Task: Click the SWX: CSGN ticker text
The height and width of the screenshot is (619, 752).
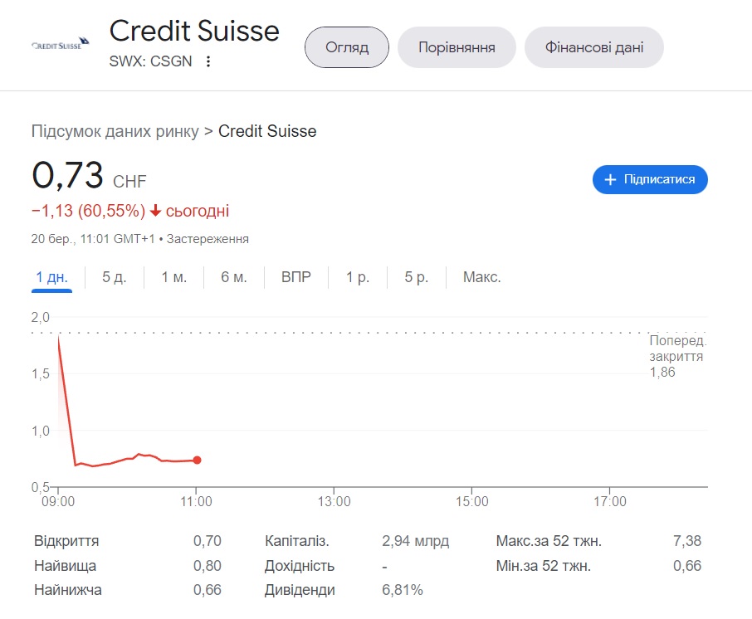Action: (150, 61)
